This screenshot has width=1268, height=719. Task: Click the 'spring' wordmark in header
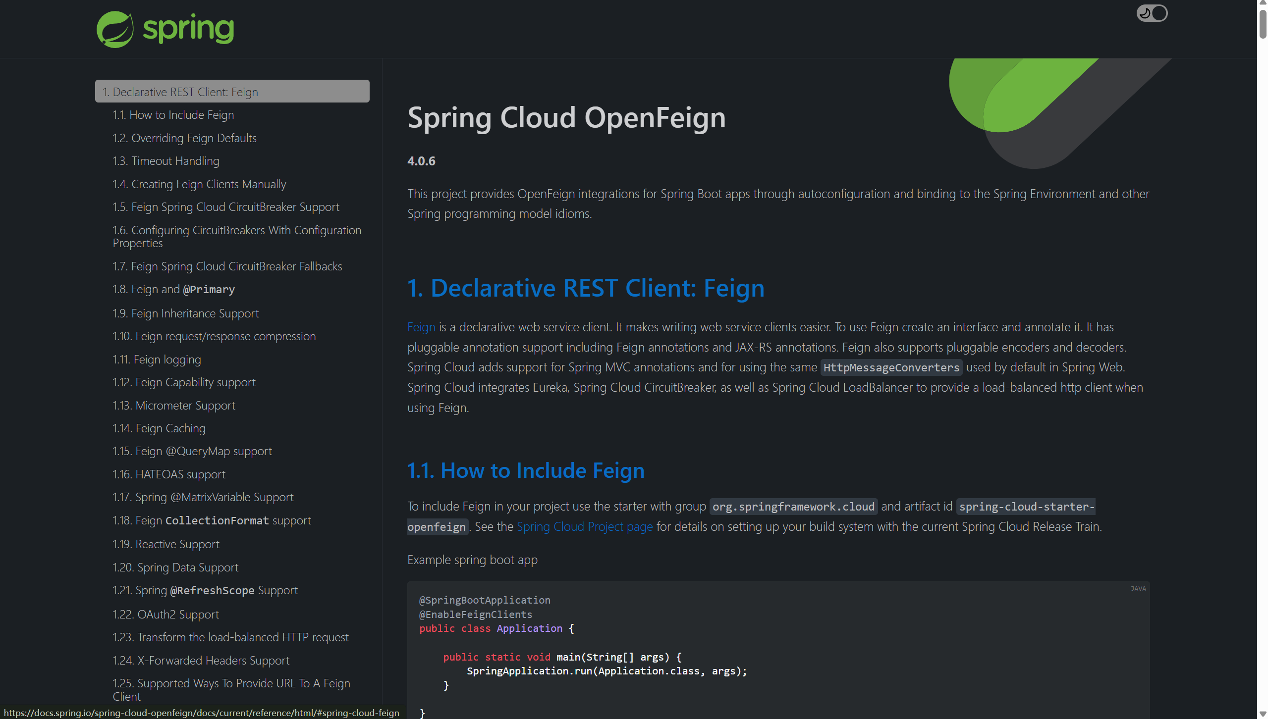pyautogui.click(x=188, y=29)
